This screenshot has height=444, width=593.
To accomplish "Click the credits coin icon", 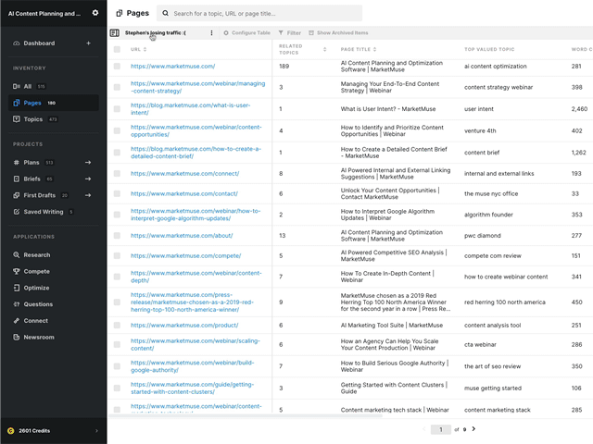I will (10, 430).
